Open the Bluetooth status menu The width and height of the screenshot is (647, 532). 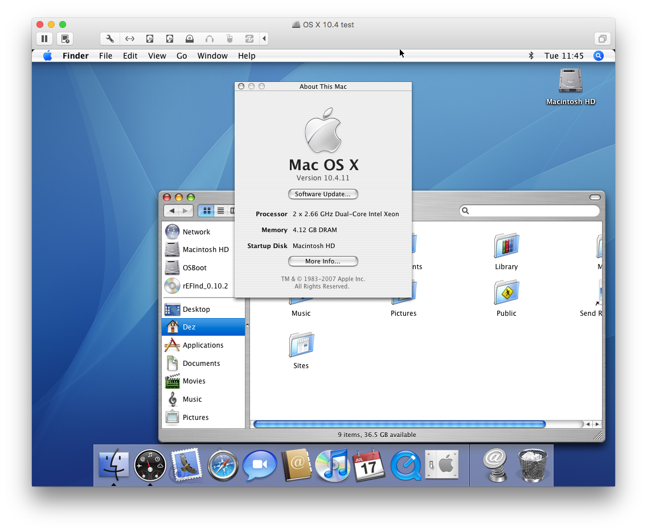[x=531, y=56]
